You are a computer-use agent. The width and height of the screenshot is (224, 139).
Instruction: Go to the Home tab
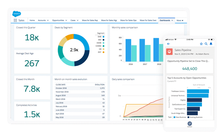pos(32,20)
